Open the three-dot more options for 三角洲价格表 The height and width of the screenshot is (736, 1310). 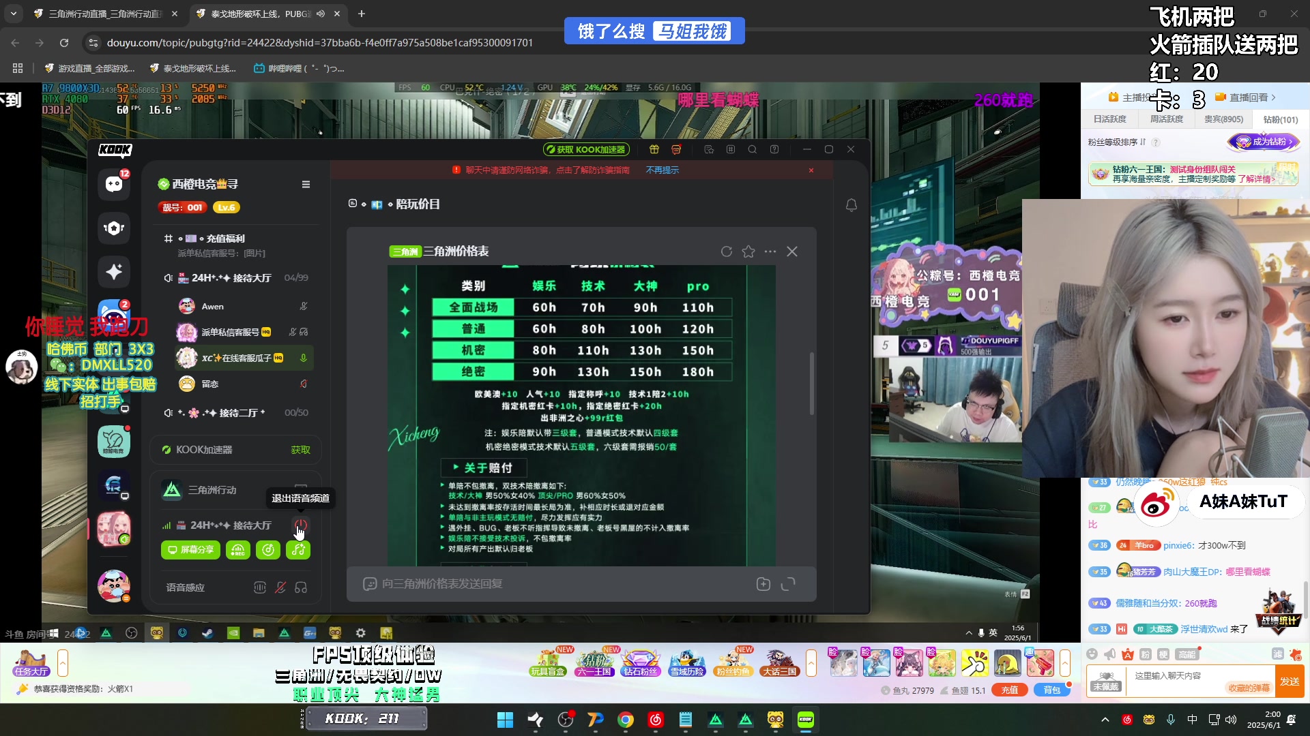(770, 251)
